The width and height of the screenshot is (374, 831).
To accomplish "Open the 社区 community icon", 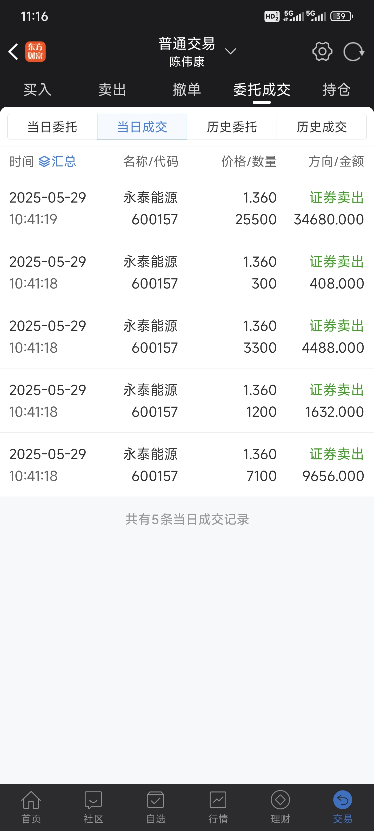I will 93,800.
